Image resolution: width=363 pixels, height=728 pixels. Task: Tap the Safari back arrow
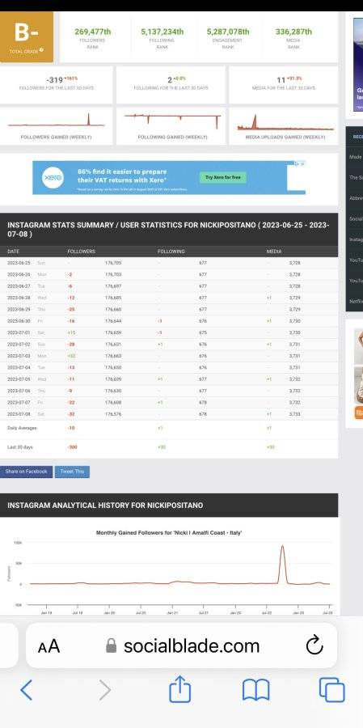tap(27, 690)
